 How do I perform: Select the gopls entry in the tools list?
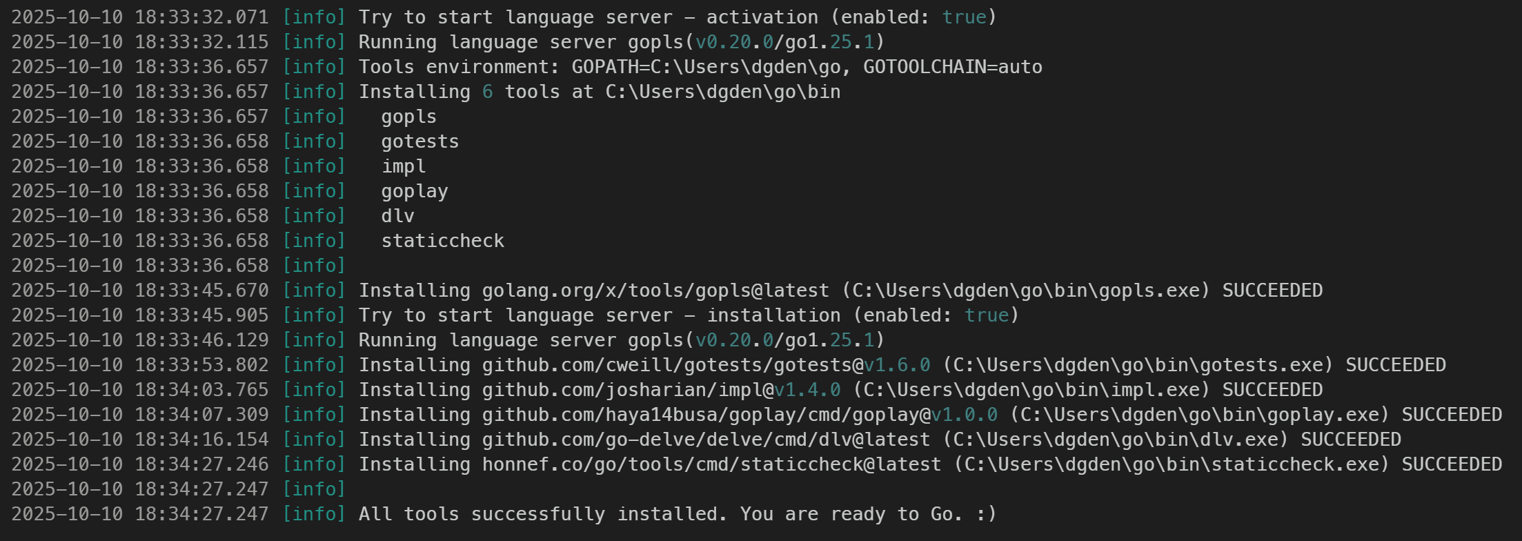(408, 117)
